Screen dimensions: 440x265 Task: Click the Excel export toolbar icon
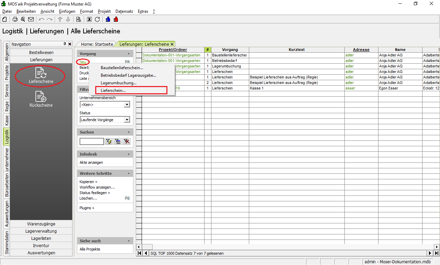pos(89,19)
